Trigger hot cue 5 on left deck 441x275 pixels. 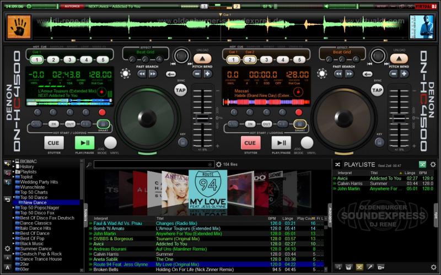103,60
